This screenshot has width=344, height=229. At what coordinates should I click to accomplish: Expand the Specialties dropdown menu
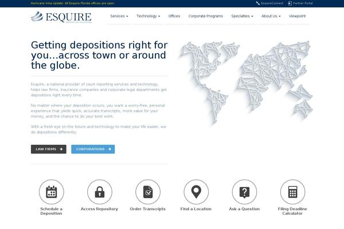(242, 16)
